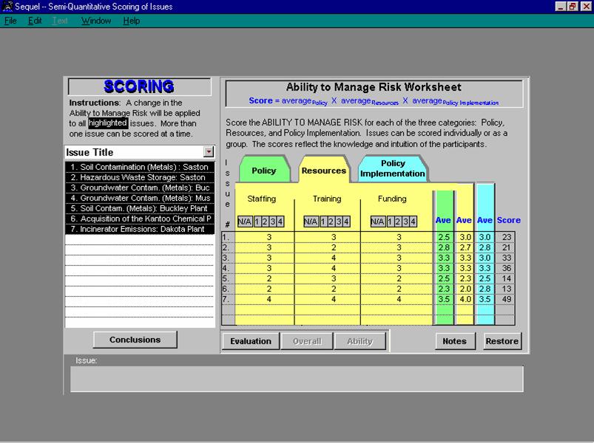Screen dimensions: 594x443
Task: Select issue 1. Soil Contamination (Metals): Saston
Action: pos(140,167)
